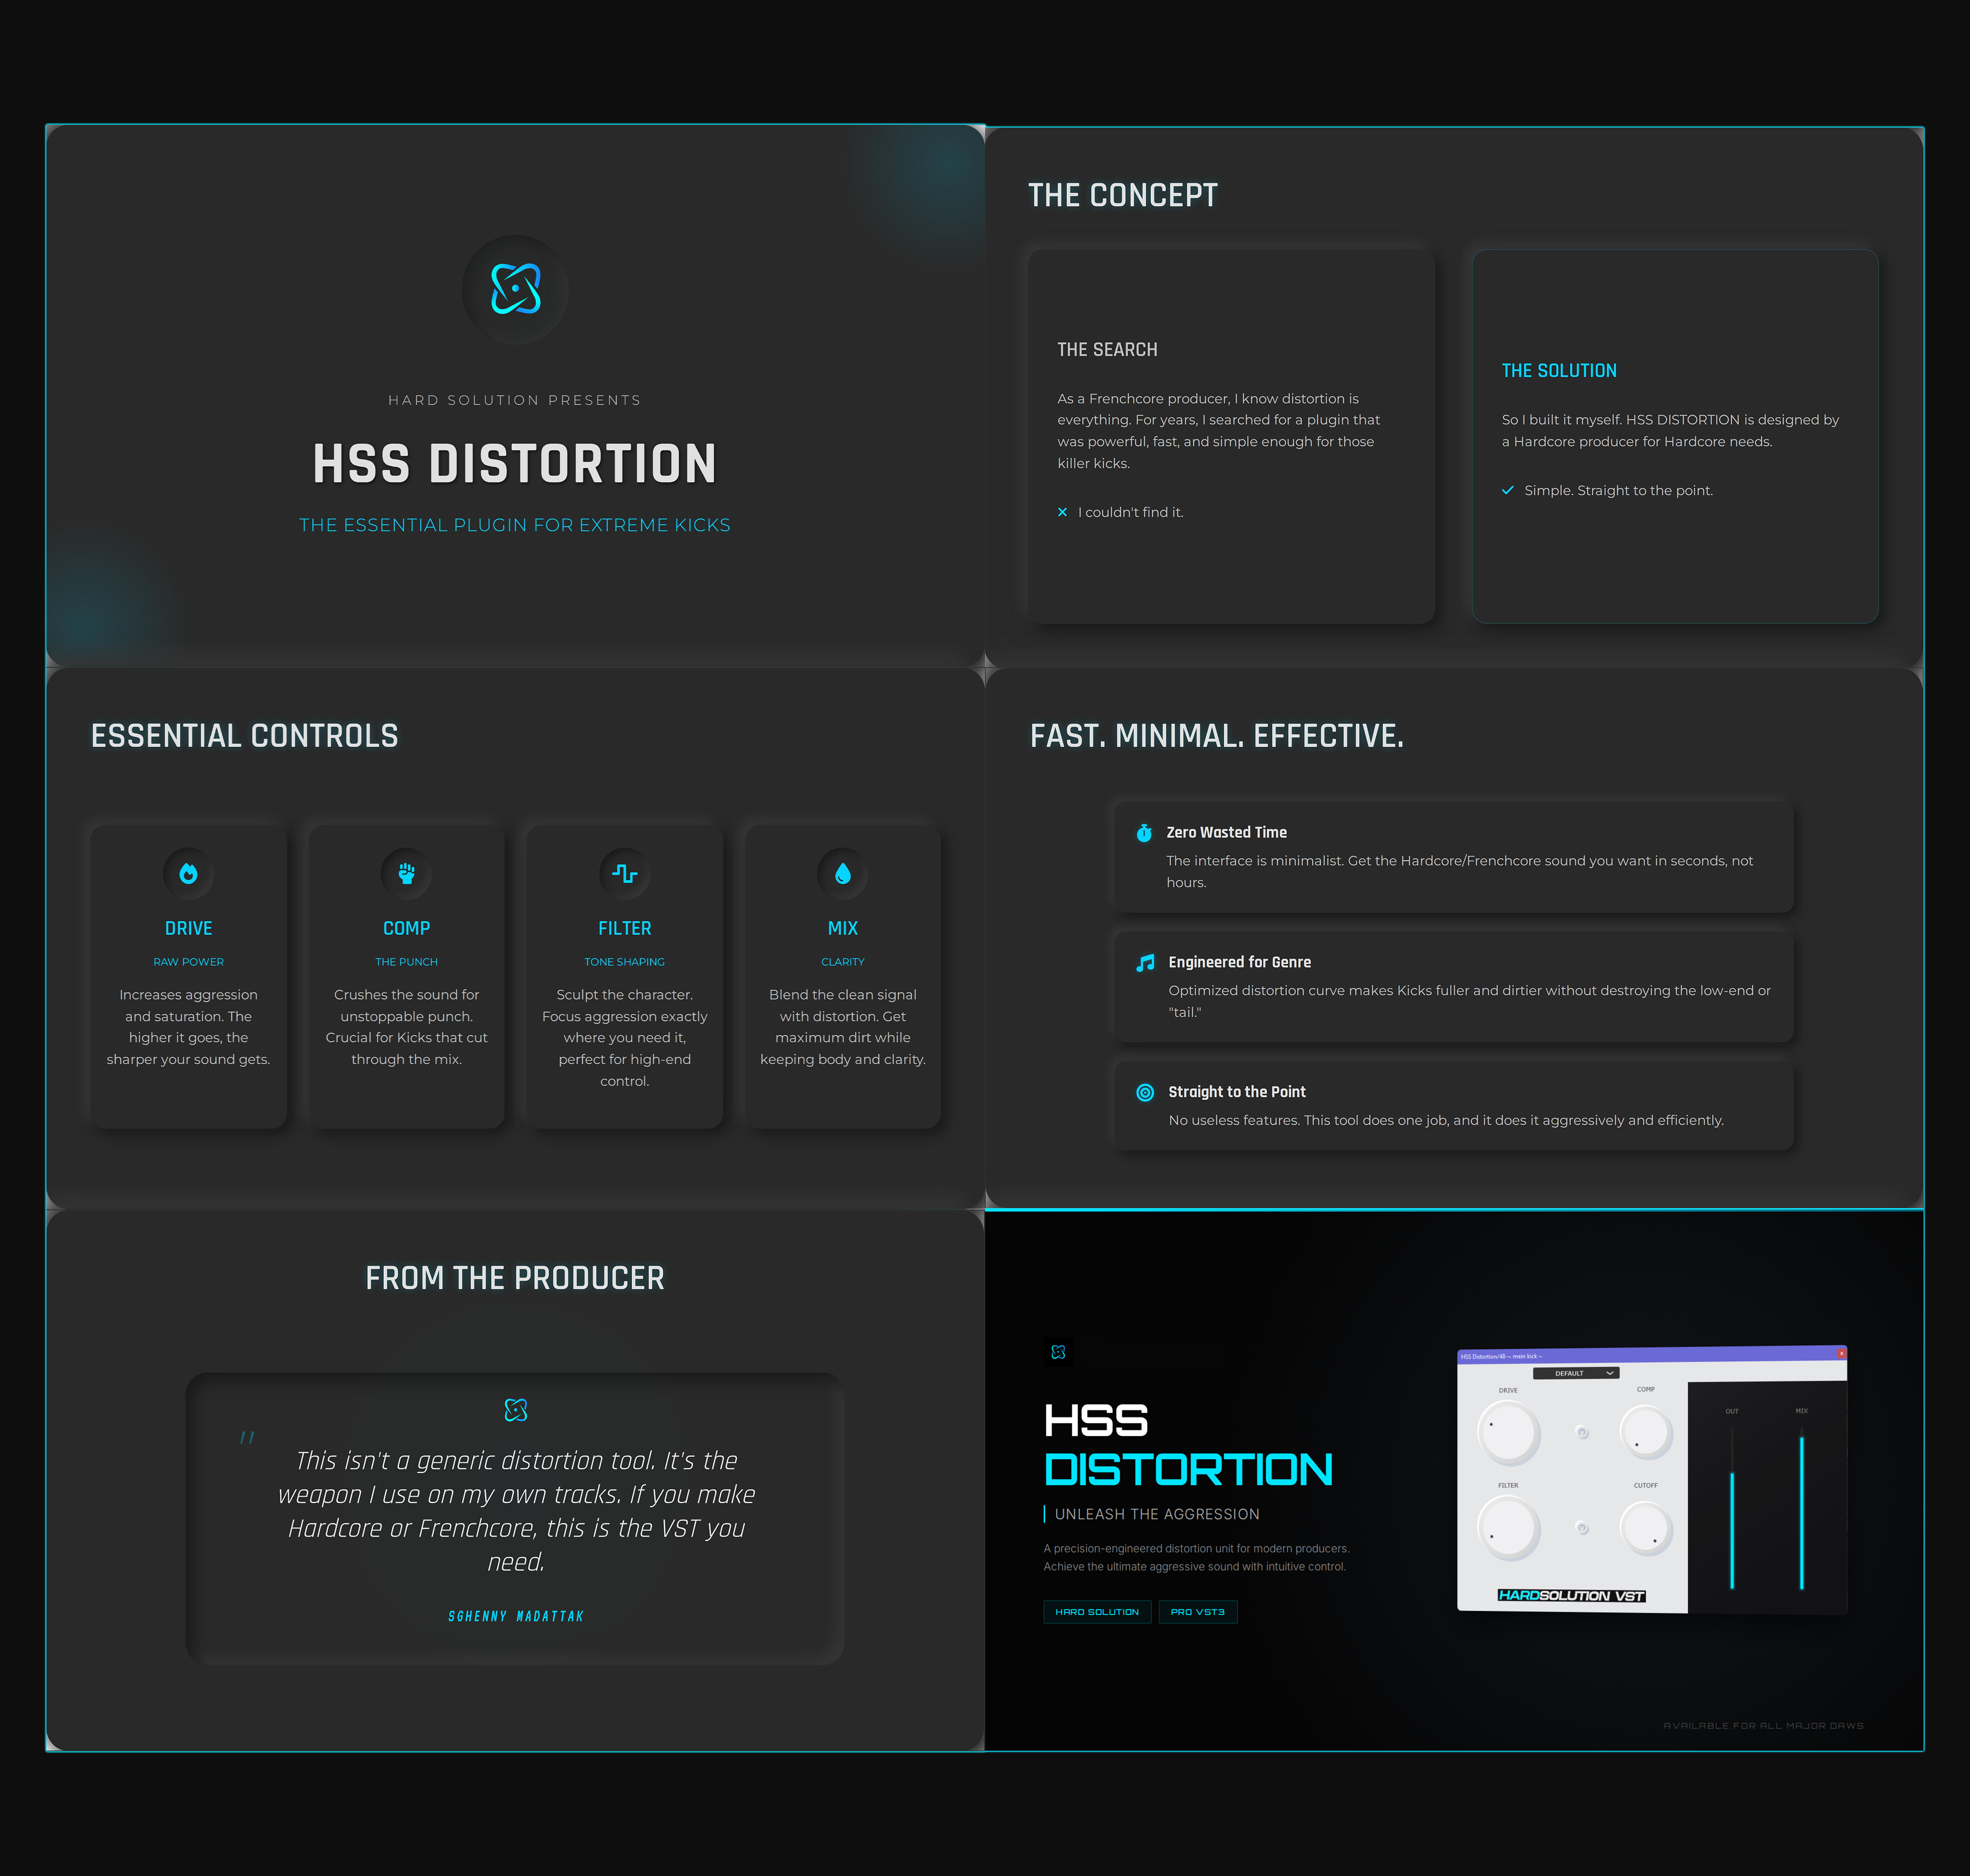Viewport: 1970px width, 1876px height.
Task: Click the PRO VST3 tag button
Action: tap(1197, 1612)
